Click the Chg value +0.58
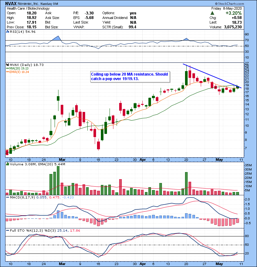257x267 pixels. [236, 18]
